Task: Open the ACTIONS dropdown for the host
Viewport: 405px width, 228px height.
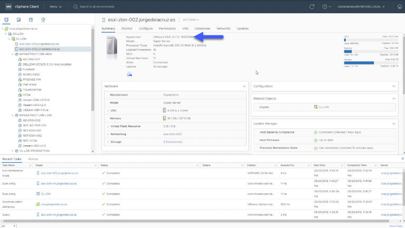Action: pos(190,20)
